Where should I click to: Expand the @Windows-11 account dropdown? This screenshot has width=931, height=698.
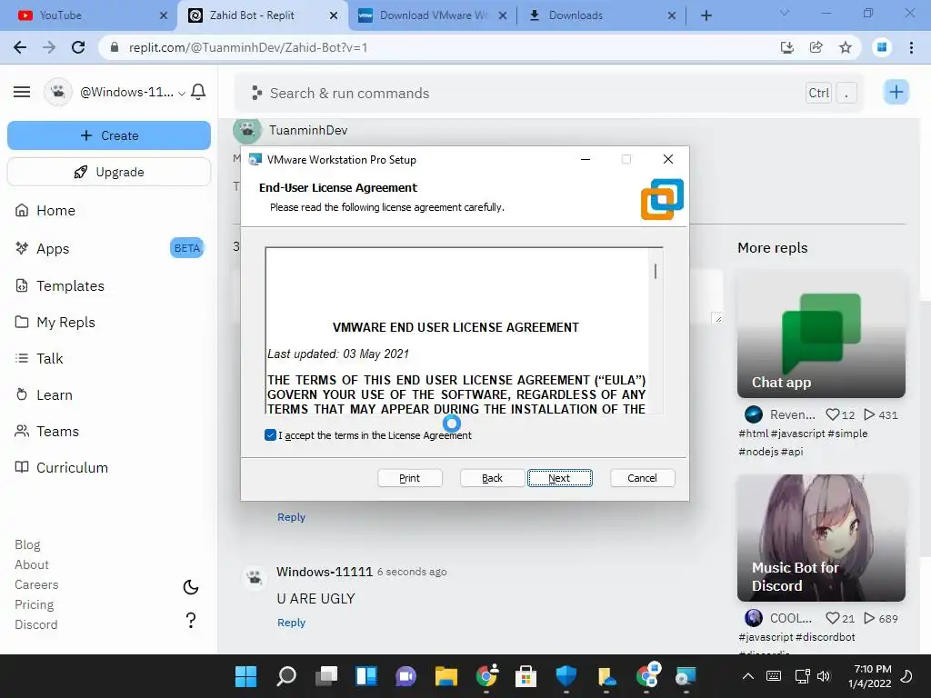(x=133, y=92)
